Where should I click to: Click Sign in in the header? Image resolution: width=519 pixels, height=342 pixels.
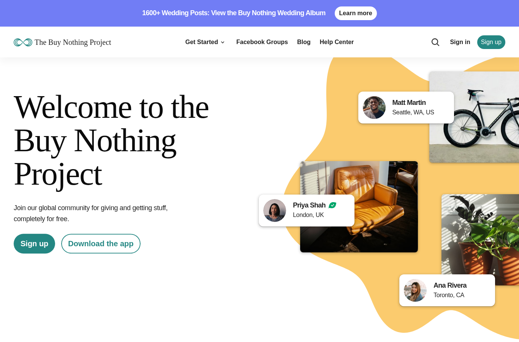pyautogui.click(x=460, y=42)
